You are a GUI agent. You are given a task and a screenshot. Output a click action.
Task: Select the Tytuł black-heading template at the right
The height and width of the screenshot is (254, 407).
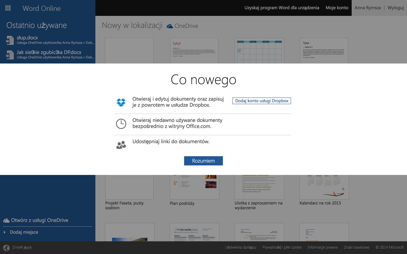(324, 51)
